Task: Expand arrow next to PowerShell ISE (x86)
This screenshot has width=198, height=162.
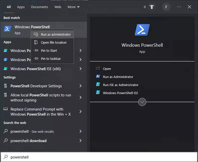Action: tap(80, 69)
